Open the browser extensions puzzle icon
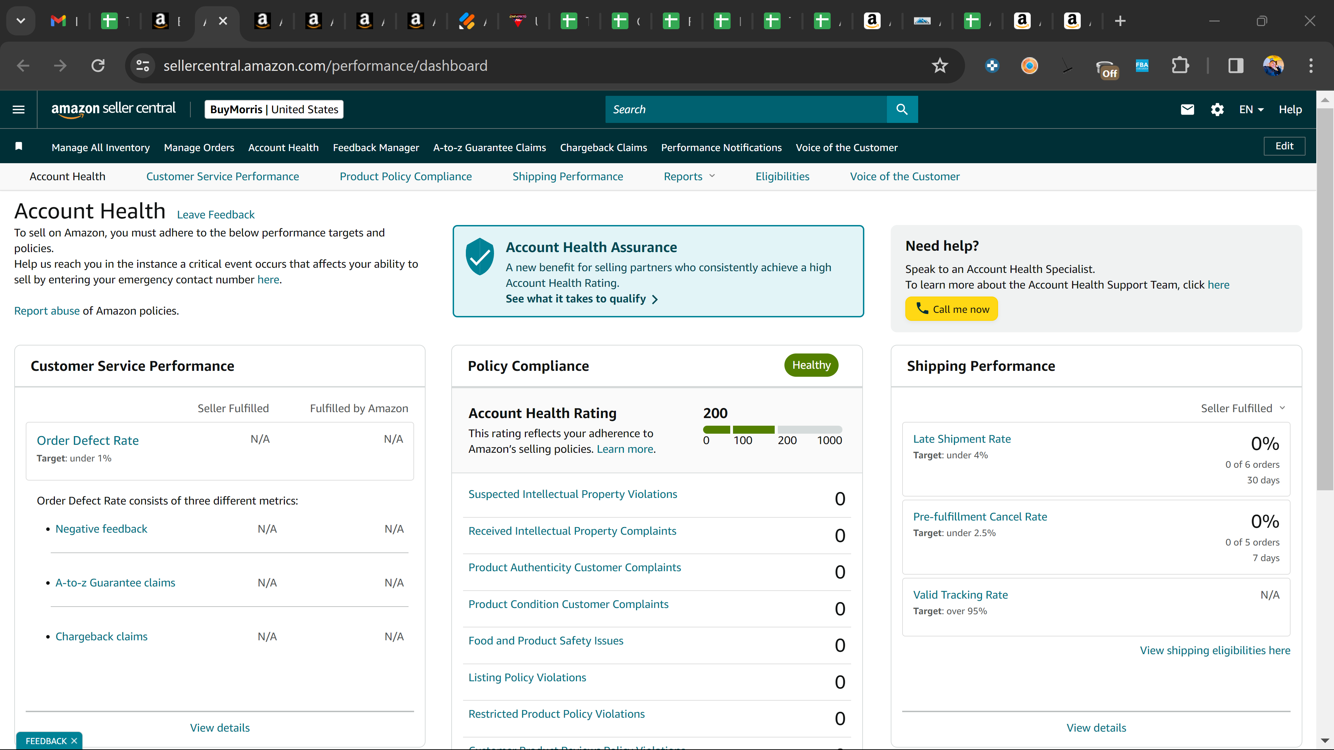 click(1180, 66)
